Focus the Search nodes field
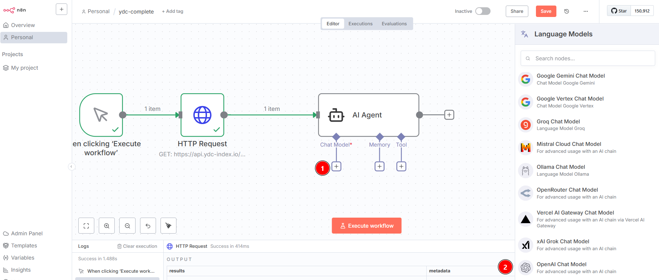Screen dimensions: 659x280 click(588, 59)
